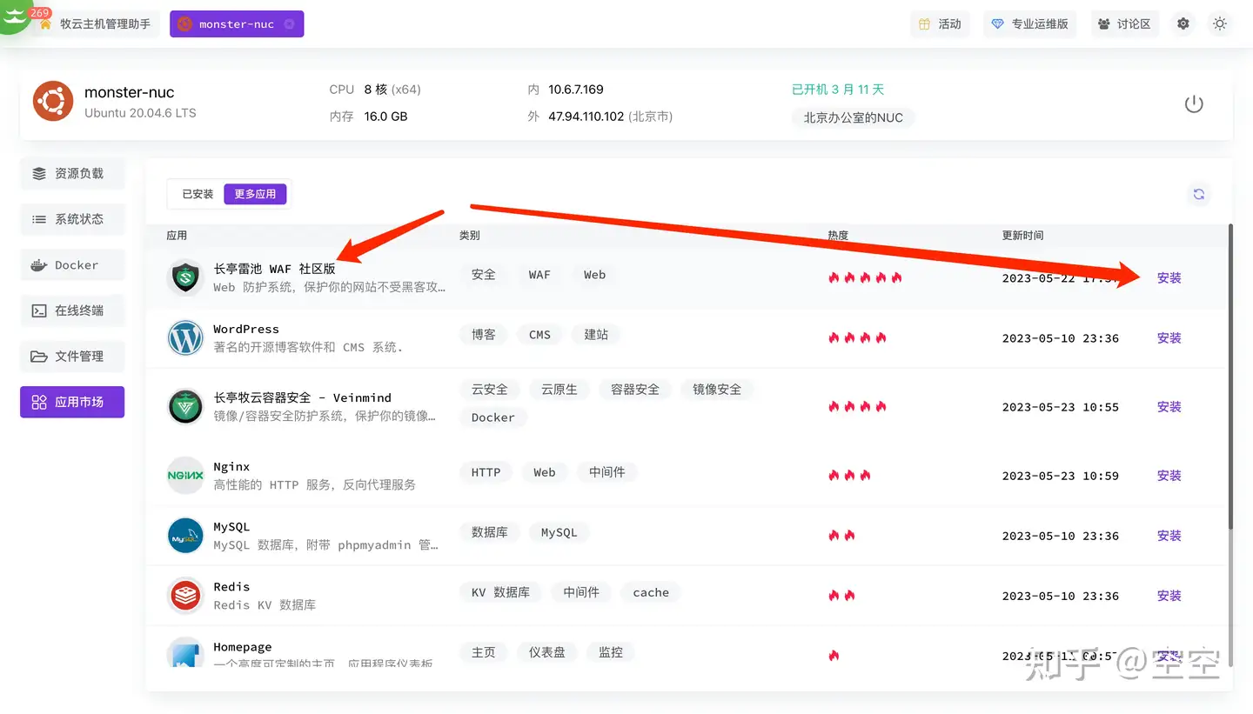The height and width of the screenshot is (714, 1253).
Task: Click the 中间件 tag of Nginx
Action: point(606,472)
